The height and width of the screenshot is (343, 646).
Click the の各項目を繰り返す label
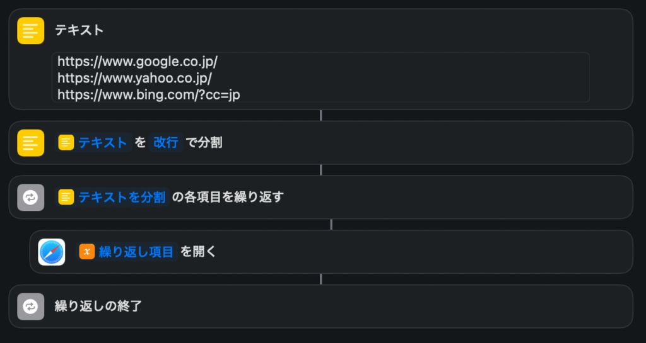click(228, 197)
